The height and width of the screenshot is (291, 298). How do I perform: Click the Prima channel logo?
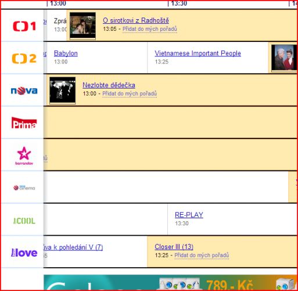pyautogui.click(x=24, y=123)
